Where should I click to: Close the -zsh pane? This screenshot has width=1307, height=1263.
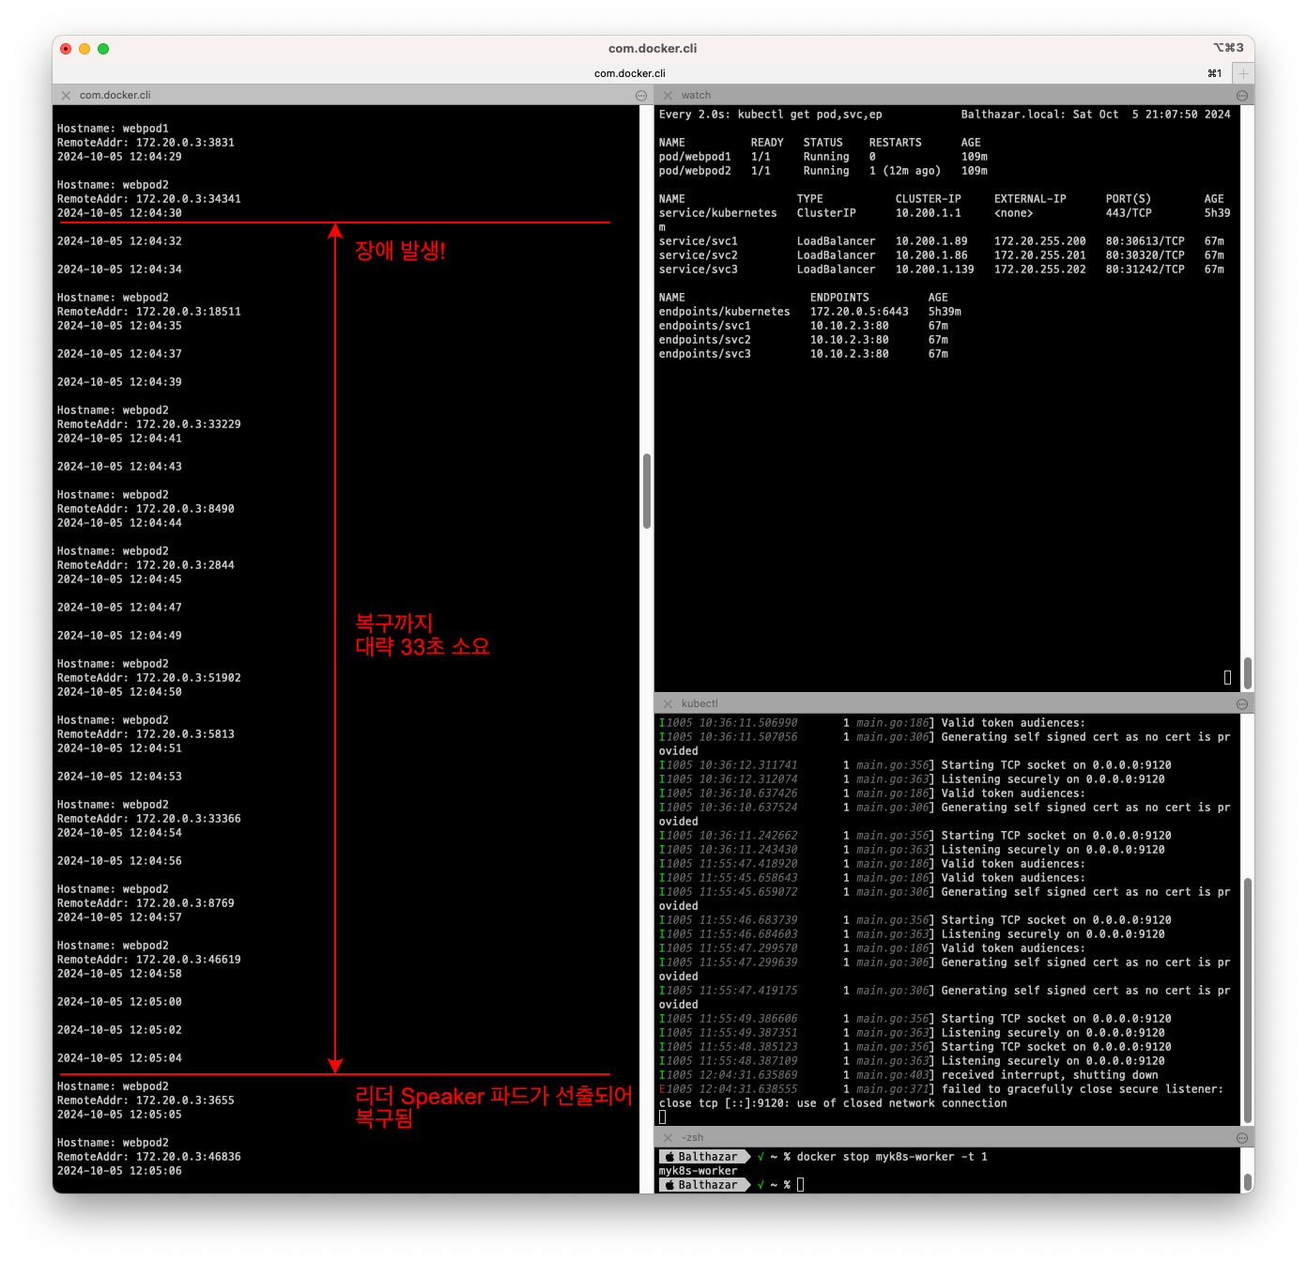click(x=668, y=1137)
